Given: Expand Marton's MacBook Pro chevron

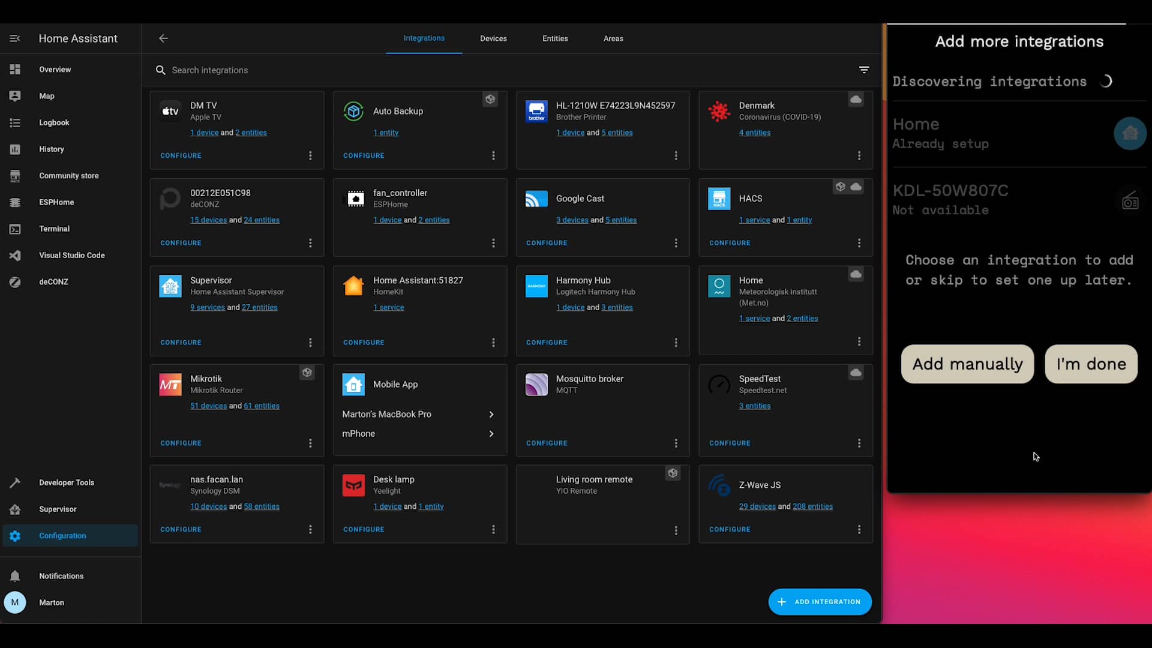Looking at the screenshot, I should pyautogui.click(x=491, y=415).
